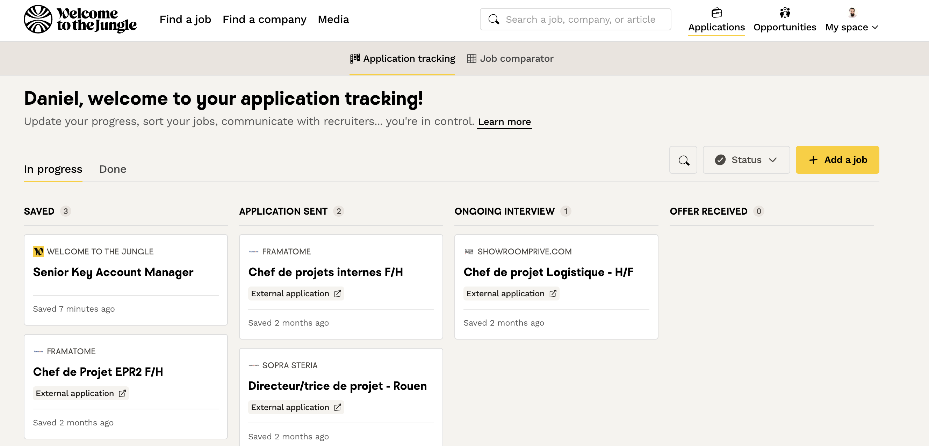Open Find a company in navigation
The width and height of the screenshot is (929, 446).
coord(264,20)
